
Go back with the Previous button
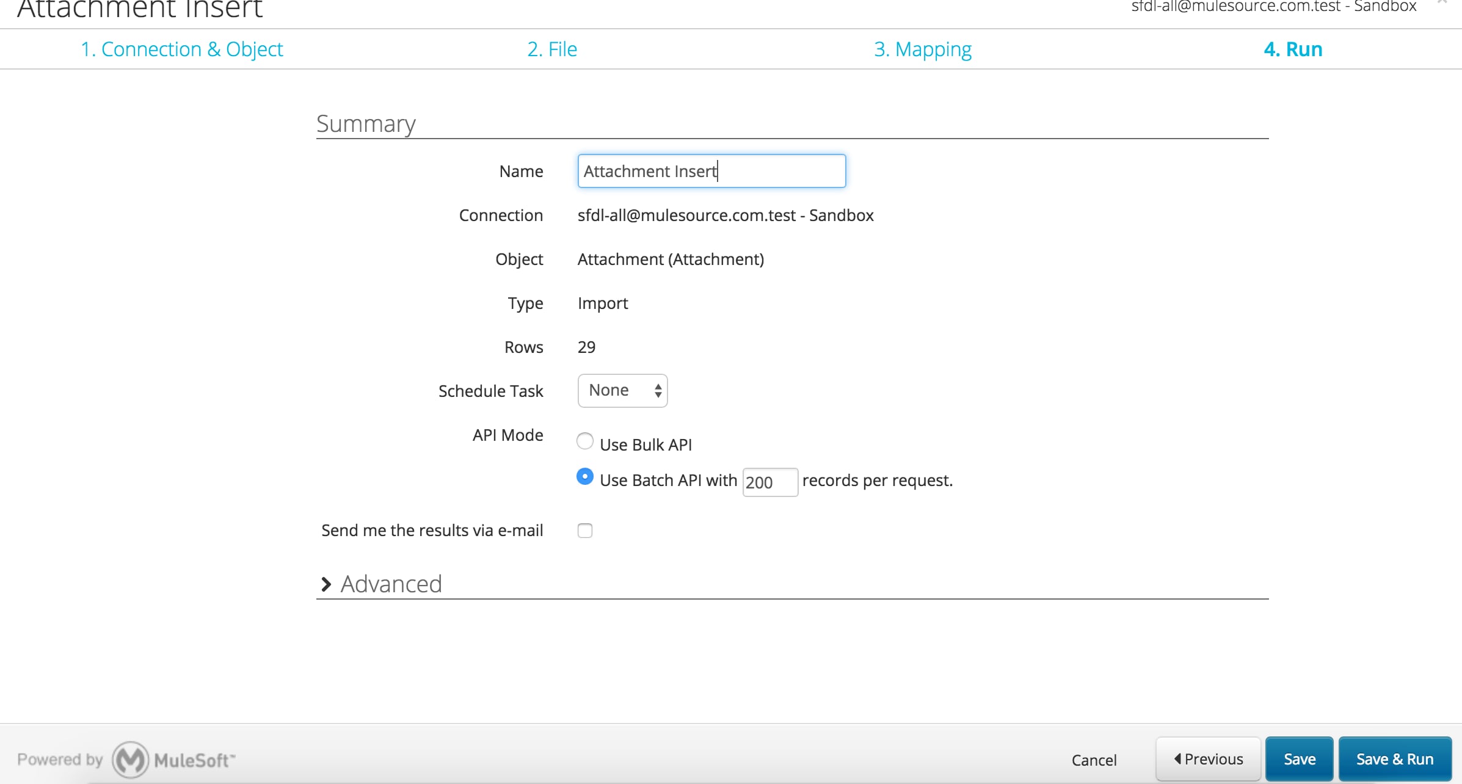click(x=1208, y=759)
